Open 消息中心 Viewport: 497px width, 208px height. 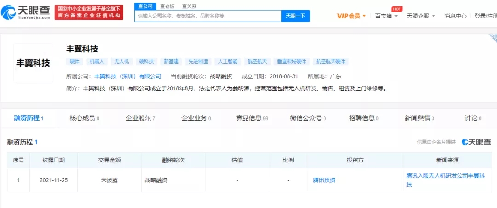click(455, 16)
